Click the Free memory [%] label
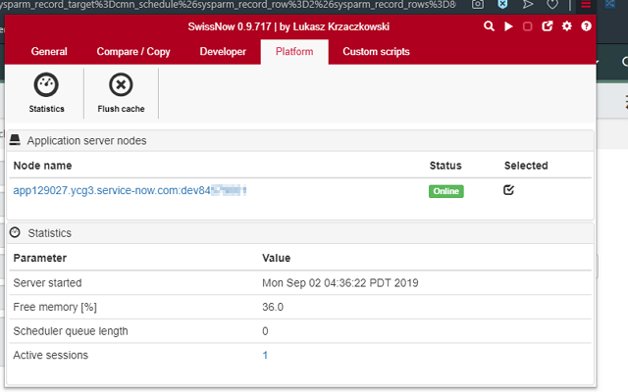628x392 pixels. point(55,307)
